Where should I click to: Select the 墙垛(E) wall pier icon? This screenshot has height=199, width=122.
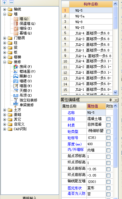coord(16,28)
